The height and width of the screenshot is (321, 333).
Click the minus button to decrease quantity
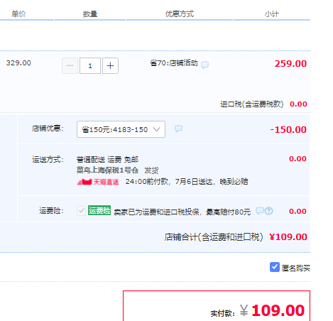[x=70, y=65]
